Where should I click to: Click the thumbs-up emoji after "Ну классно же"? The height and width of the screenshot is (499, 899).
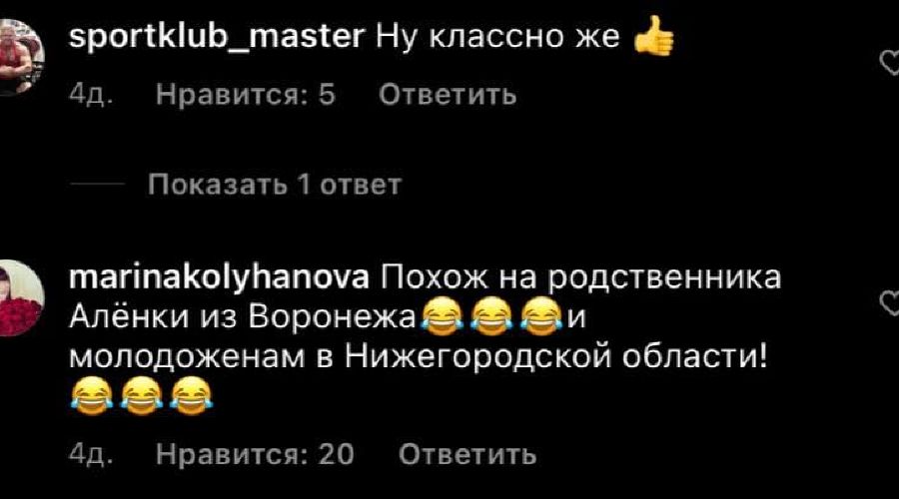654,36
